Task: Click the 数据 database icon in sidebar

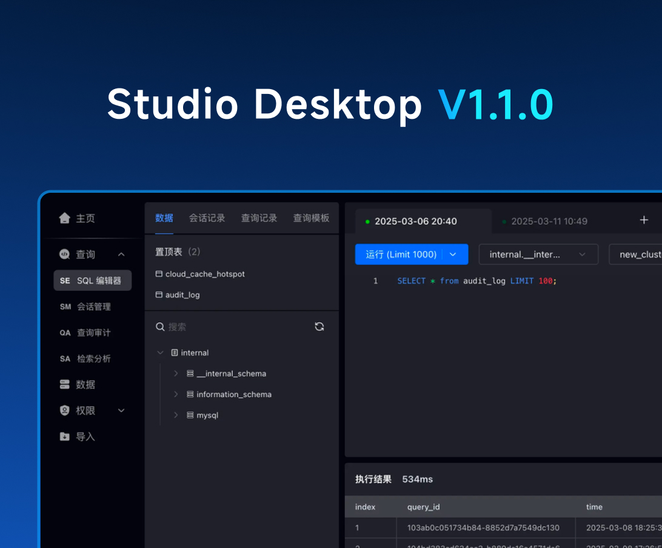Action: [65, 384]
